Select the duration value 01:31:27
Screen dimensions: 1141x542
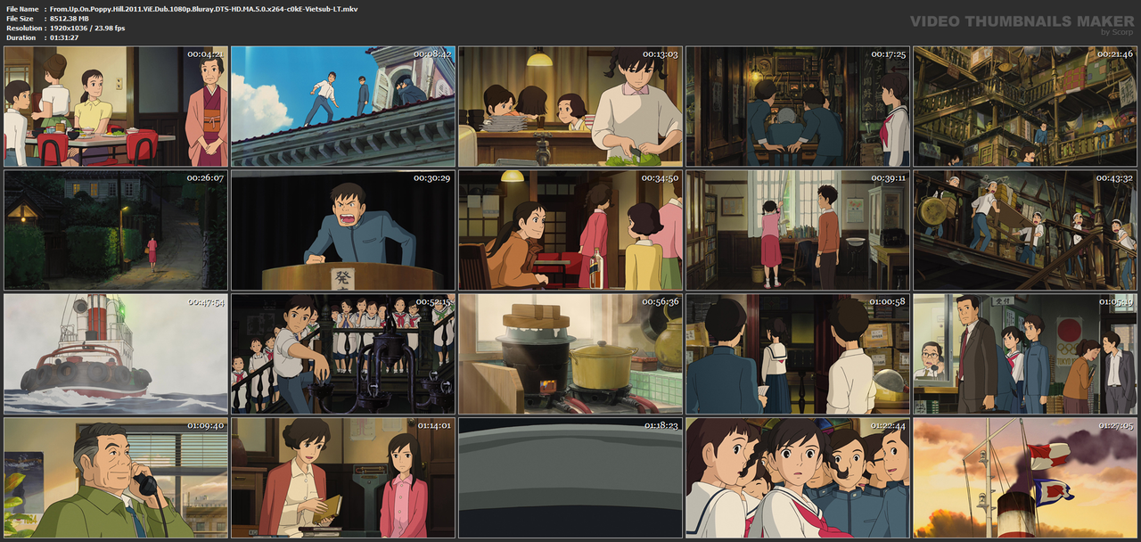66,37
